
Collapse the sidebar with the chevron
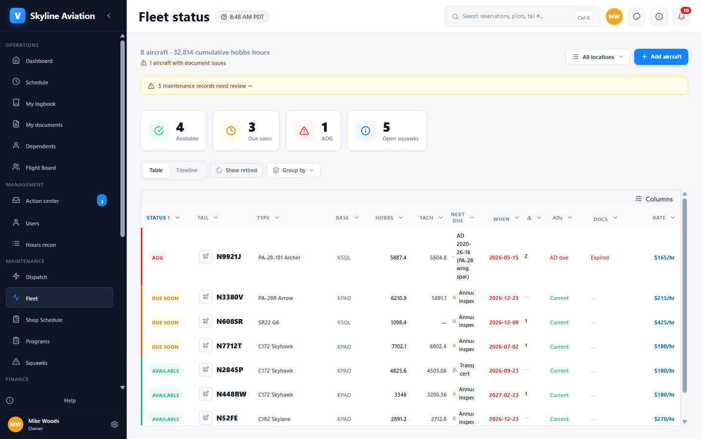coord(109,16)
